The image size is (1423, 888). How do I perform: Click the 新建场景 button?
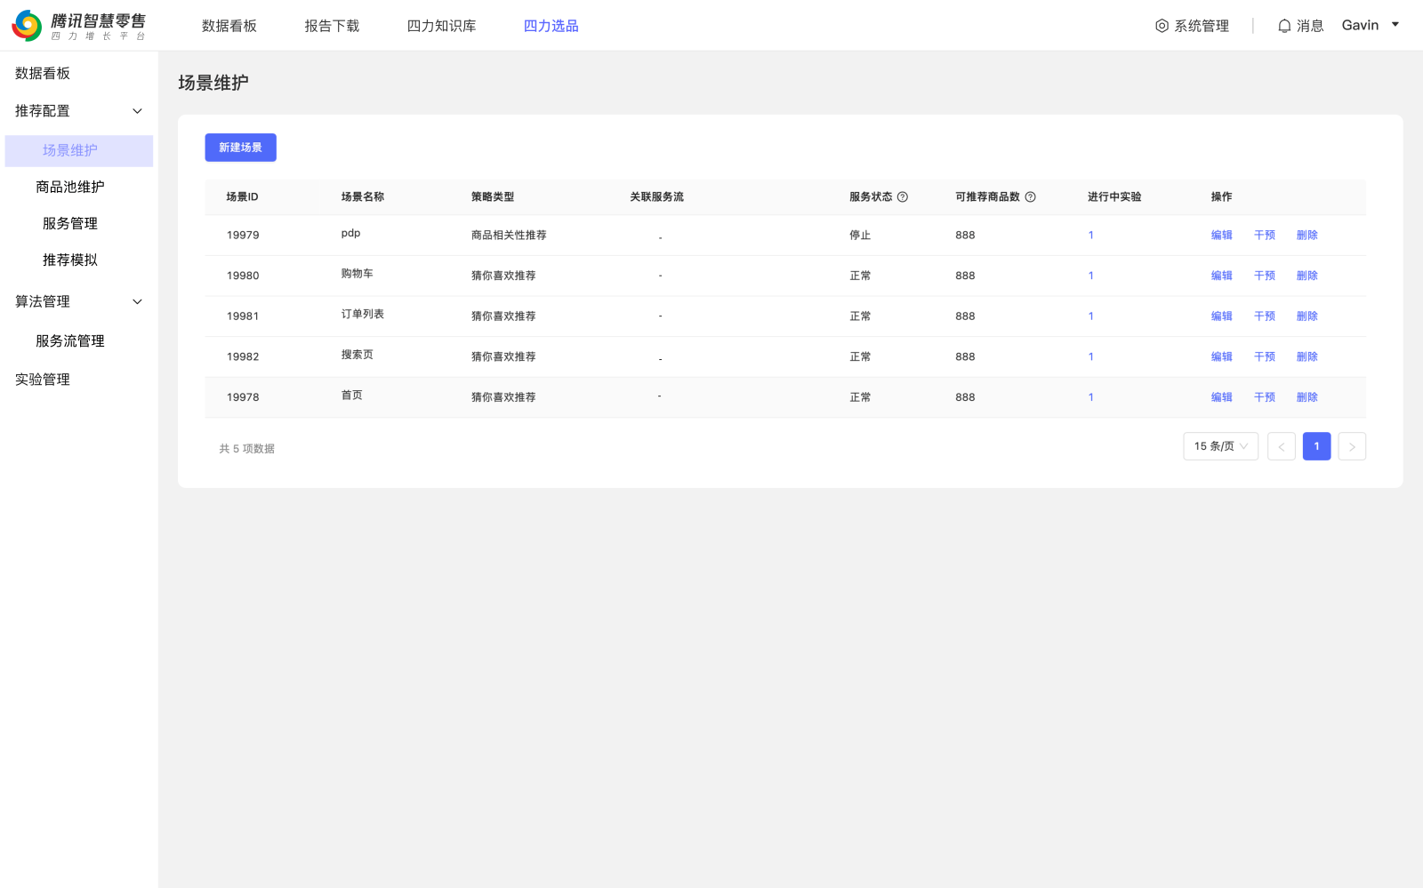[240, 148]
